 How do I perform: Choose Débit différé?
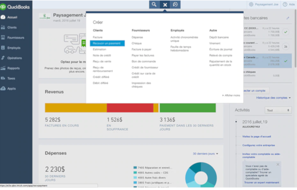(100, 83)
